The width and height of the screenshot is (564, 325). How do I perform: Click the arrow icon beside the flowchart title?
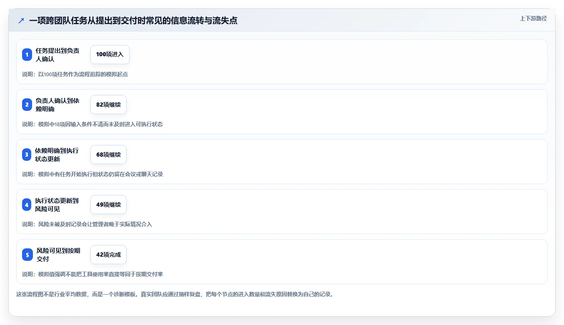point(21,21)
